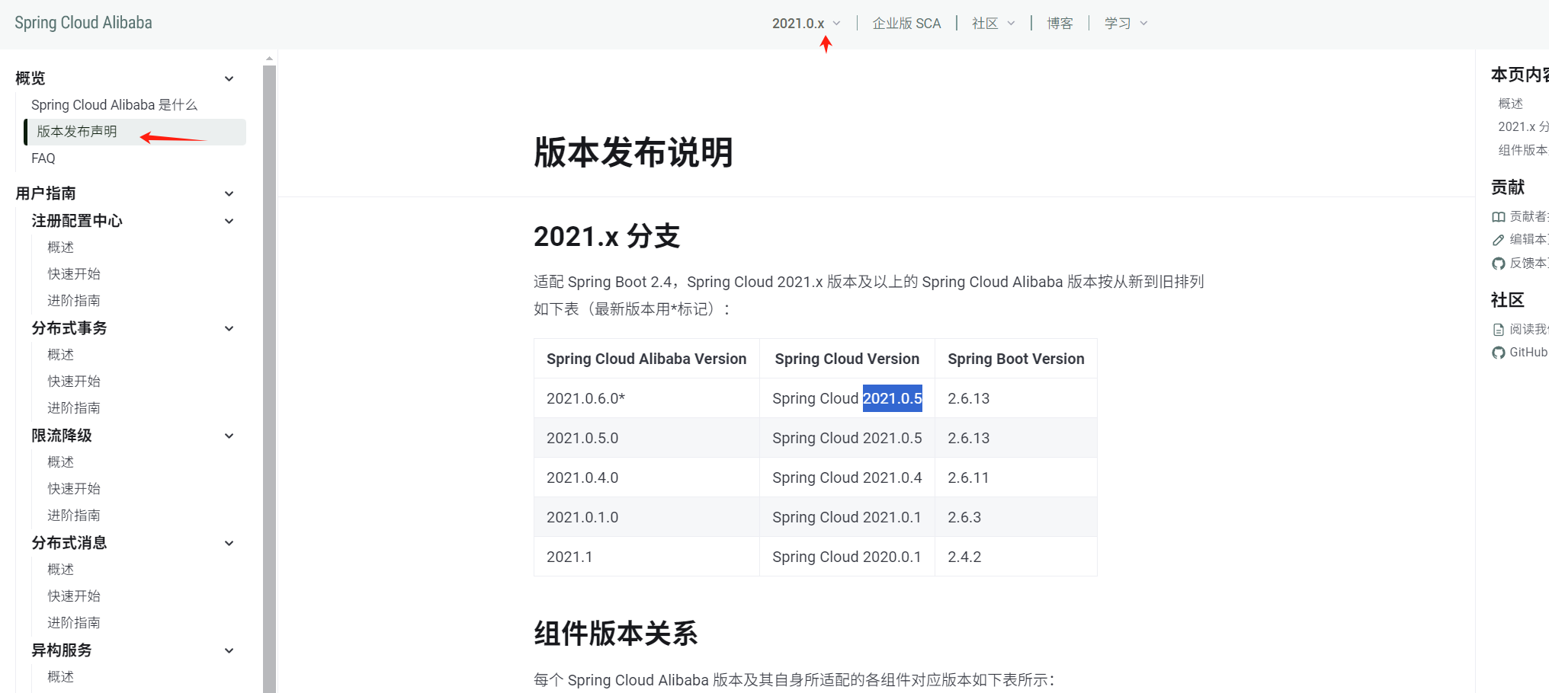Collapse the 限流降级 section chevron

click(229, 436)
